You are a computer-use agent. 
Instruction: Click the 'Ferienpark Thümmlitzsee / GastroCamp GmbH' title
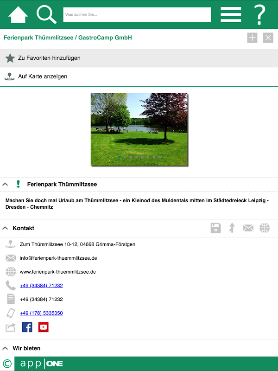point(68,38)
